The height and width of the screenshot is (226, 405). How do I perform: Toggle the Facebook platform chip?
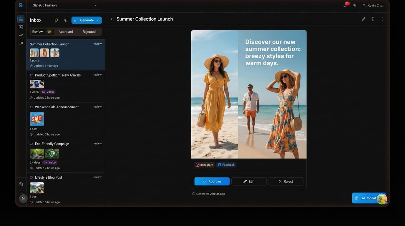coord(226,164)
